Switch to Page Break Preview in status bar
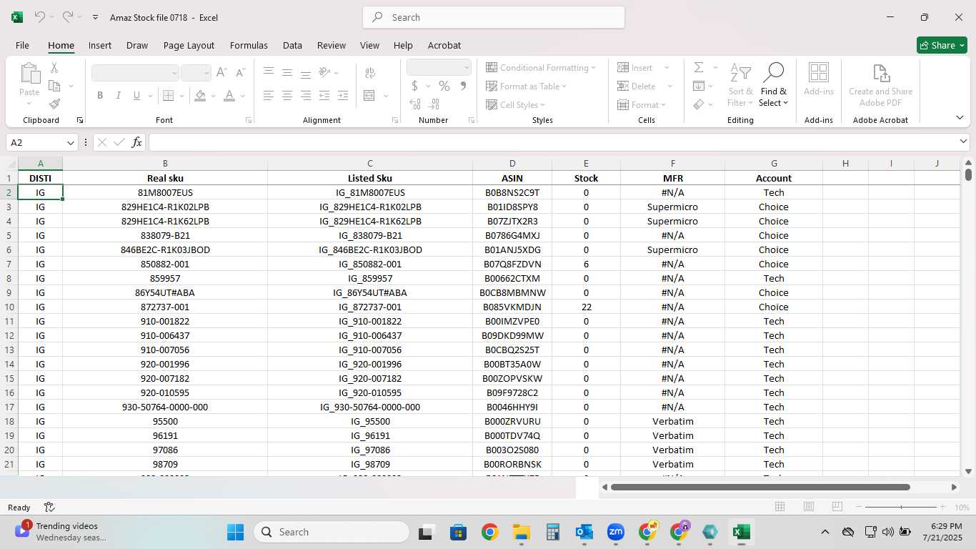976x549 pixels. (x=837, y=507)
